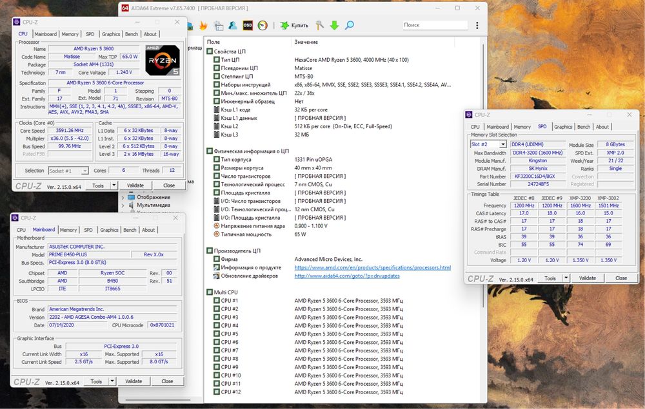
Task: Expand the Мультимедиа tree node
Action: (x=124, y=205)
